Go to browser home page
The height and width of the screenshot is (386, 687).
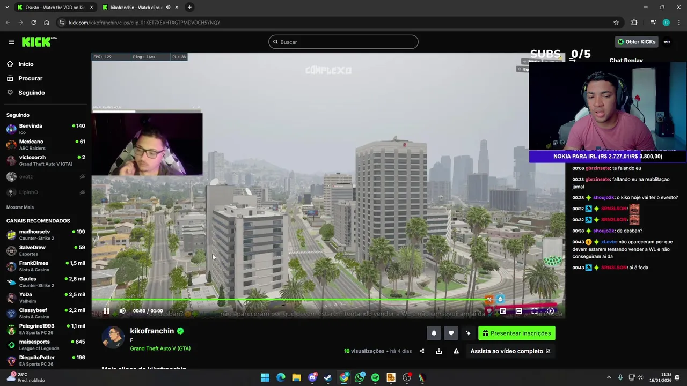point(46,23)
